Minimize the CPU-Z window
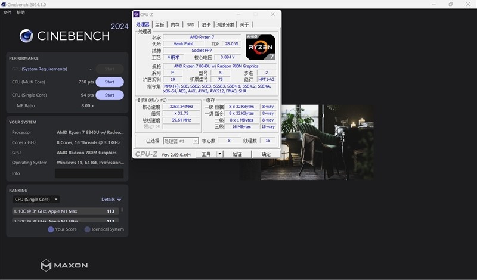The height and width of the screenshot is (280, 477). coord(238,14)
